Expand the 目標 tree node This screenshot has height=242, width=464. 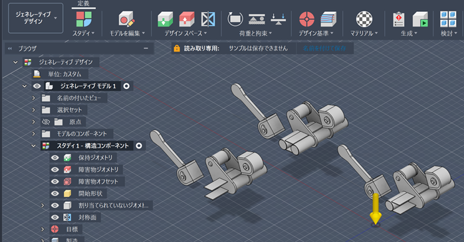tap(43, 229)
